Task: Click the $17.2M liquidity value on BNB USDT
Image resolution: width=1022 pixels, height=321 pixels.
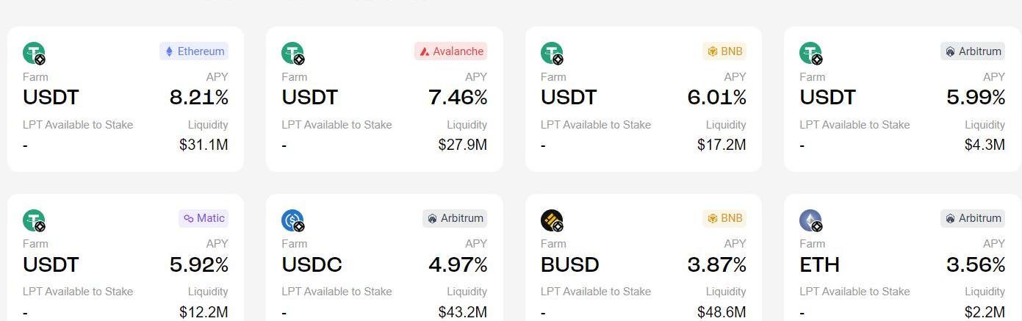Action: click(721, 145)
